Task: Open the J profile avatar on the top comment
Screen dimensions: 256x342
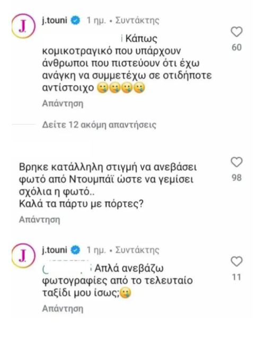Action: (x=23, y=26)
